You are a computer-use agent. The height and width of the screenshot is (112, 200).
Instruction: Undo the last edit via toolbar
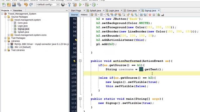[x=26, y=5]
